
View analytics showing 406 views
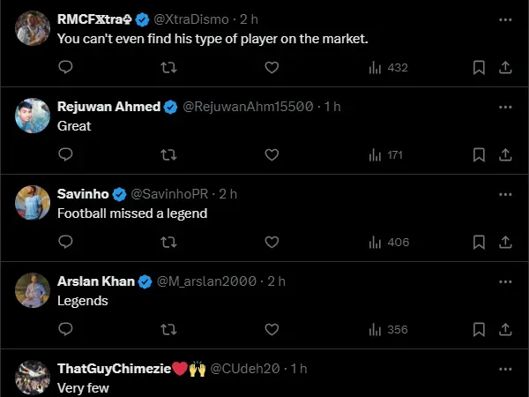click(388, 242)
